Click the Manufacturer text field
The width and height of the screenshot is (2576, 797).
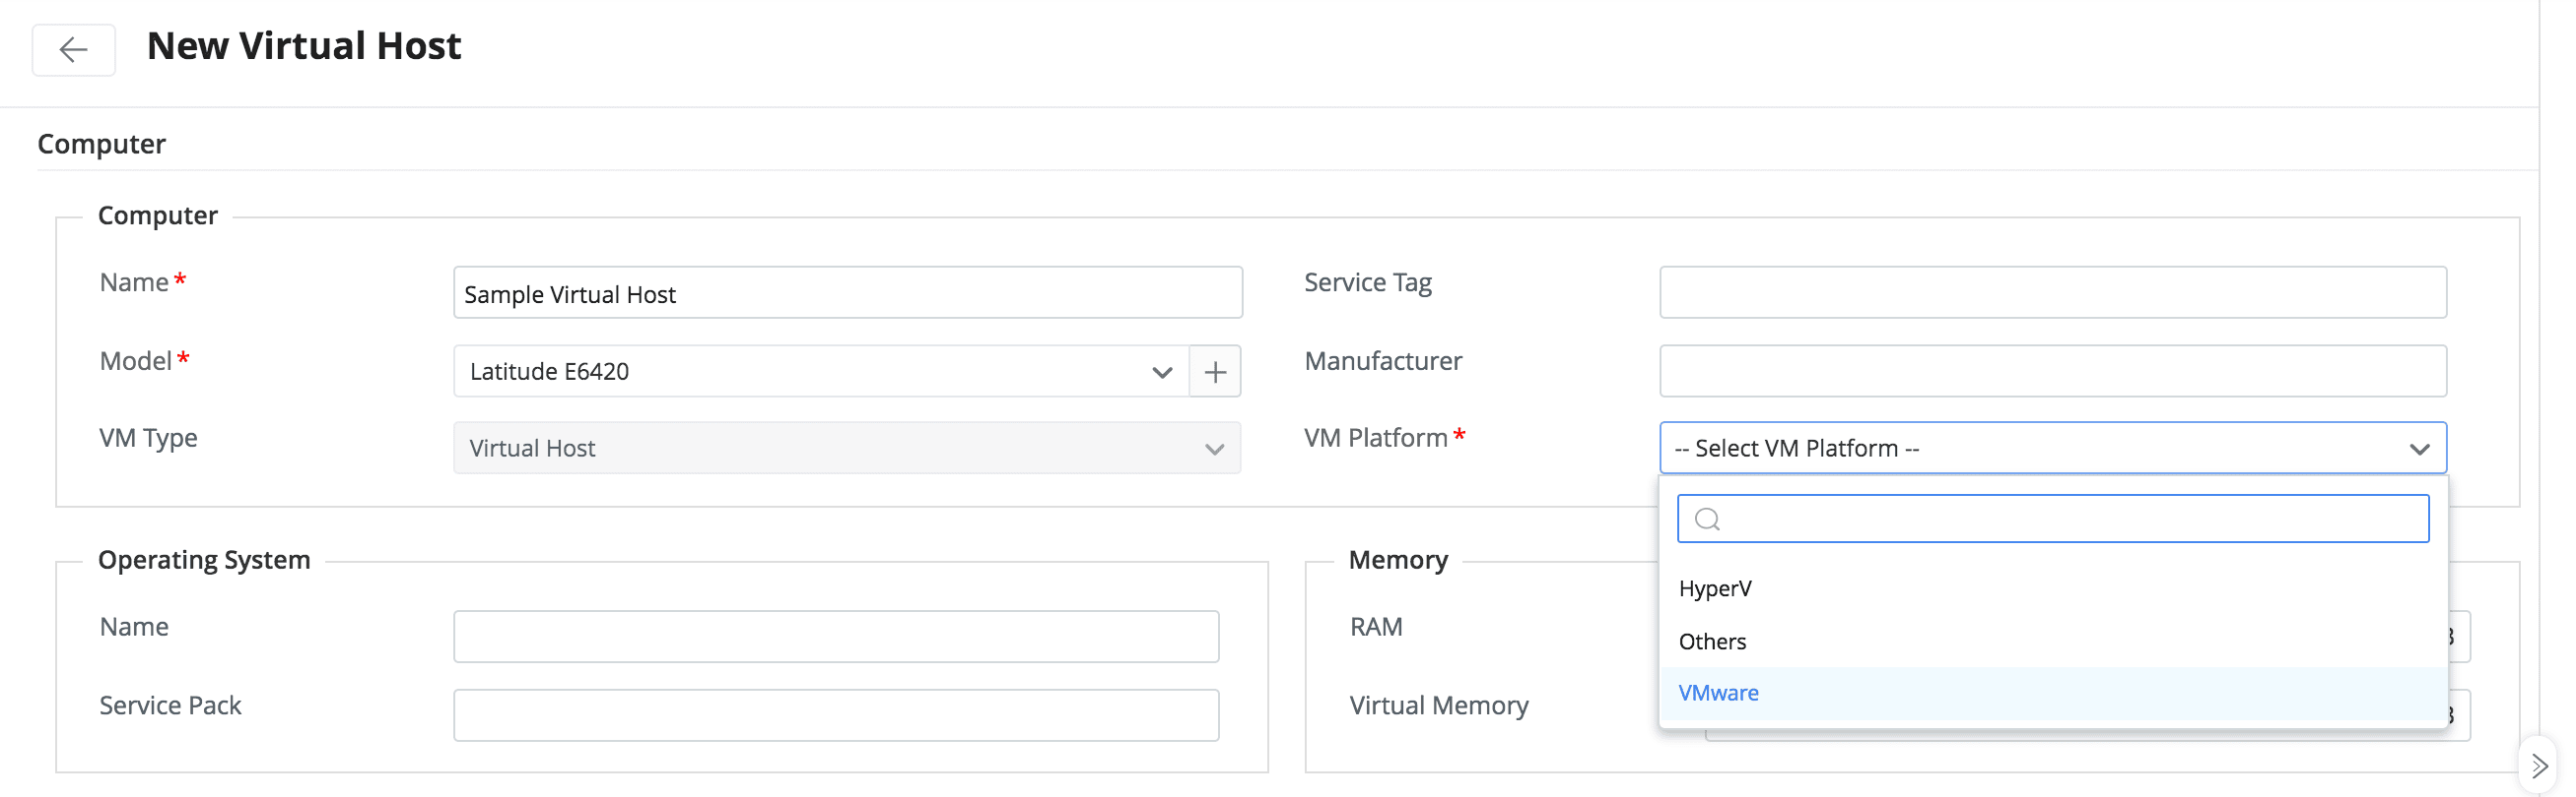[x=2052, y=372]
